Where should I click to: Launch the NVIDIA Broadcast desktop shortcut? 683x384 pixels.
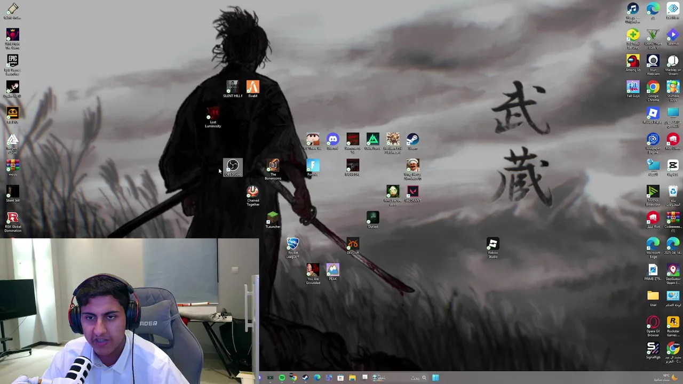coord(653,196)
